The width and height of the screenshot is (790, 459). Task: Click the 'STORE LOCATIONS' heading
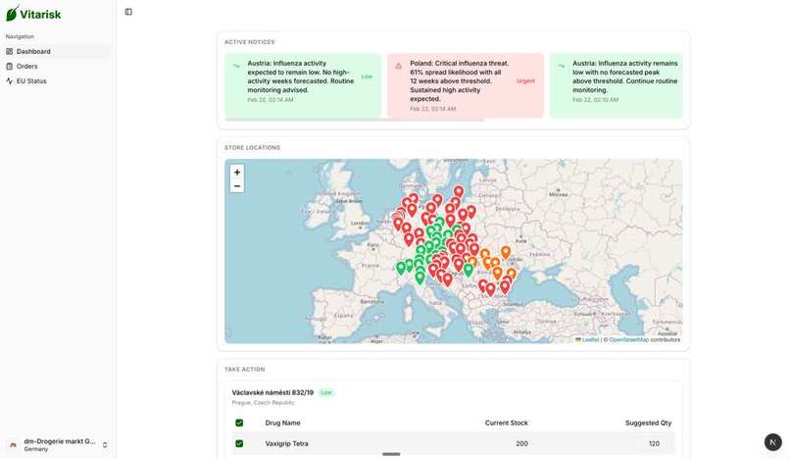[x=253, y=147]
